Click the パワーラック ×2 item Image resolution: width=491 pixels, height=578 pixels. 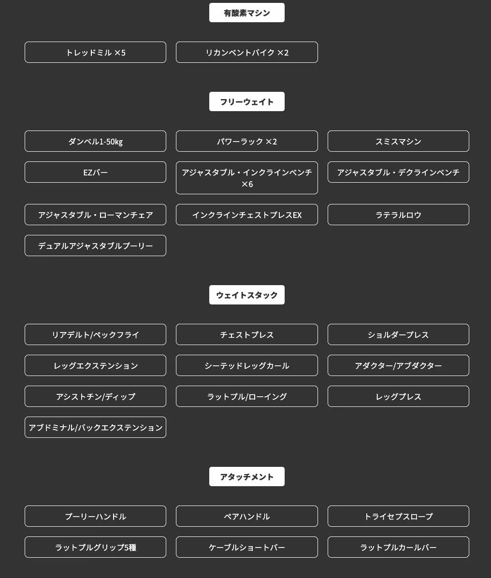pos(247,141)
